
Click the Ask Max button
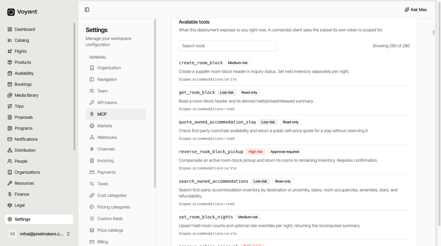(416, 10)
